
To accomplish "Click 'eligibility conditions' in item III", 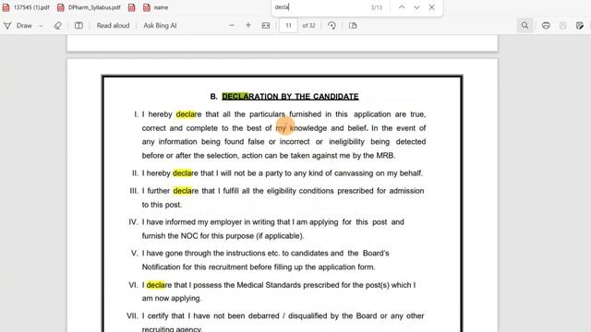I will click(300, 191).
